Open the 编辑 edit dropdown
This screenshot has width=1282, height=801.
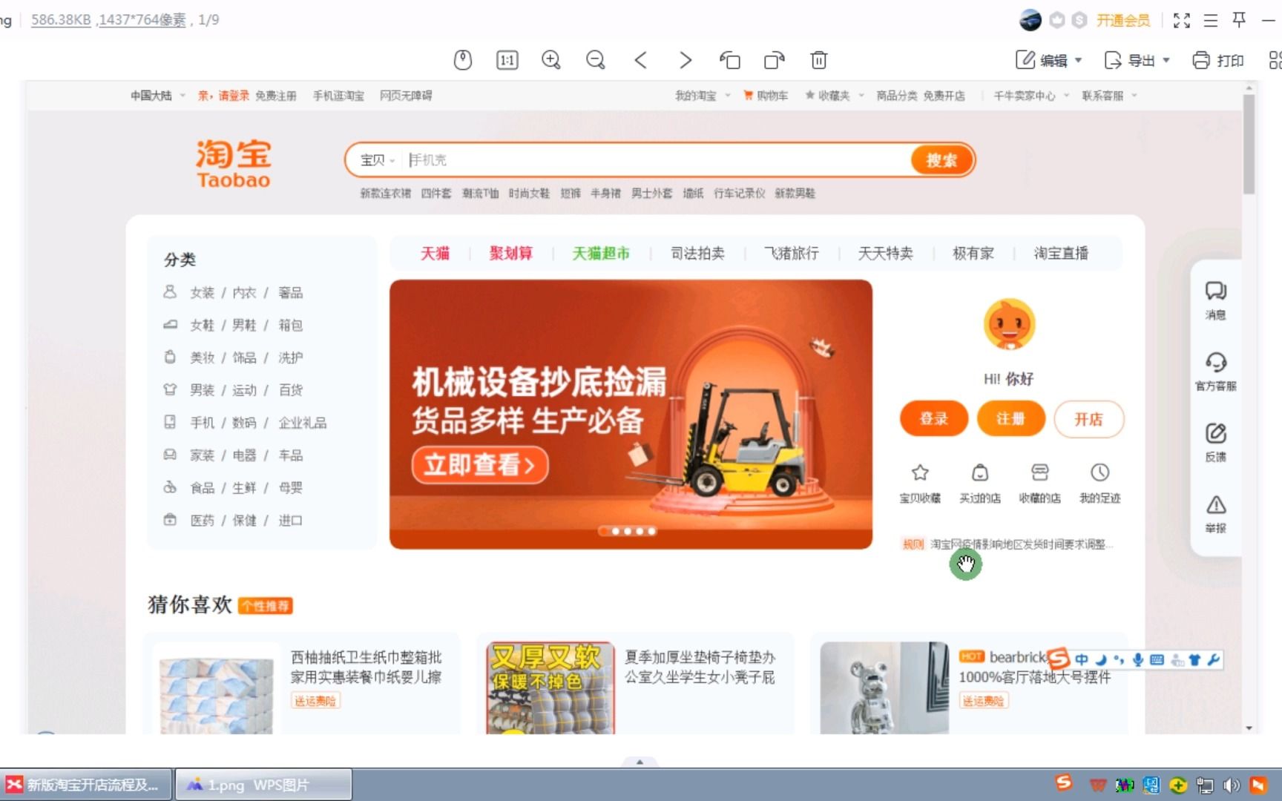click(x=1049, y=60)
